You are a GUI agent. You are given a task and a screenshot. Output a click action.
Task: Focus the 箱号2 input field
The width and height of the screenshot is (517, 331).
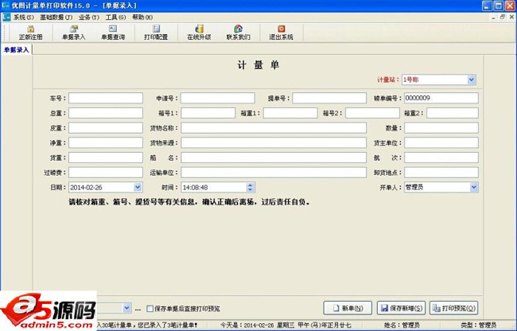372,113
